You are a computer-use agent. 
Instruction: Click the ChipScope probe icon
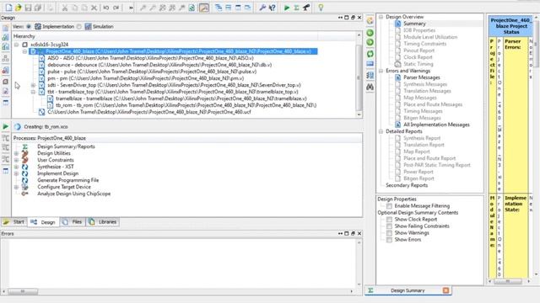click(24, 194)
